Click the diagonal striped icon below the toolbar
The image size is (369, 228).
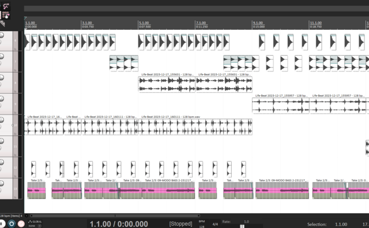point(2,24)
